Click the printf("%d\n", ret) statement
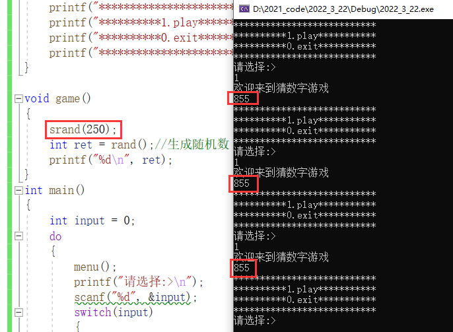 coord(110,160)
